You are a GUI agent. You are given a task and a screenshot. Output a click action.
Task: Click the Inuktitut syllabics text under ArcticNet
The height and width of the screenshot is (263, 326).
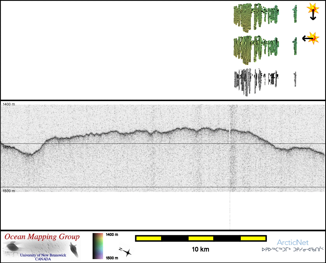(293, 249)
